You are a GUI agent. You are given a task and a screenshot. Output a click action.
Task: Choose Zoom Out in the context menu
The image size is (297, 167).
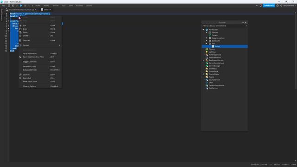click(40, 78)
